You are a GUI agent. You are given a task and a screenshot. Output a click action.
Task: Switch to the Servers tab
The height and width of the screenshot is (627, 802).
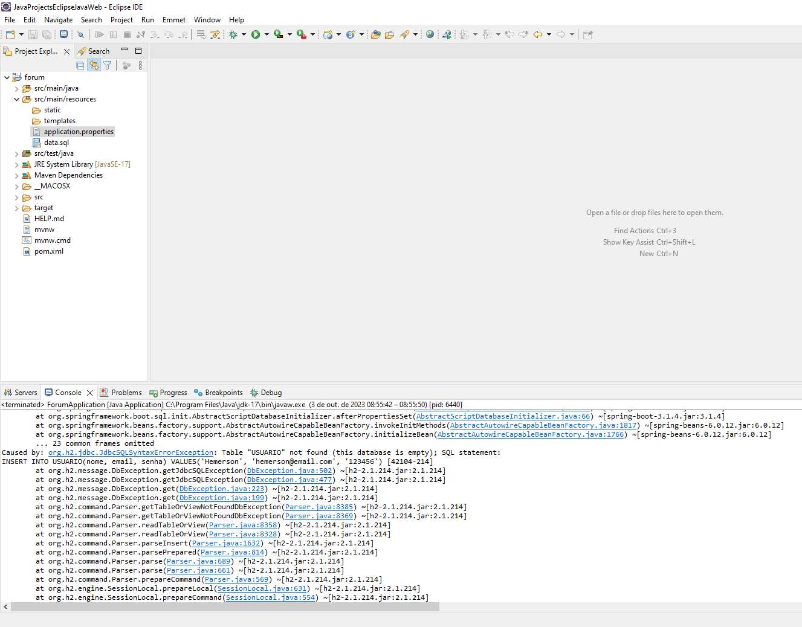tap(21, 393)
